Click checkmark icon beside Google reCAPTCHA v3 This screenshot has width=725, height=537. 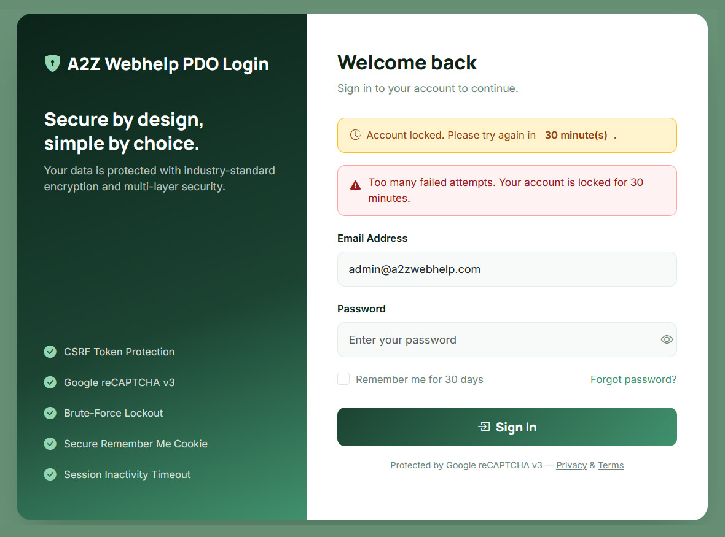click(50, 382)
